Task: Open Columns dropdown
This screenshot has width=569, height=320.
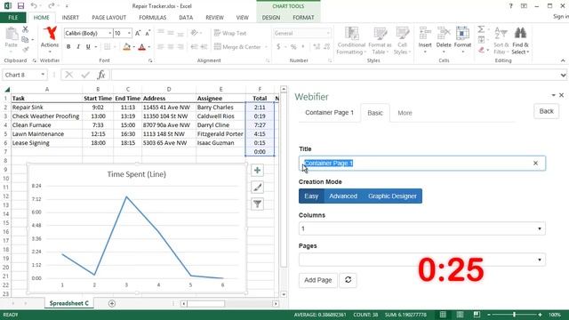Action: click(422, 228)
